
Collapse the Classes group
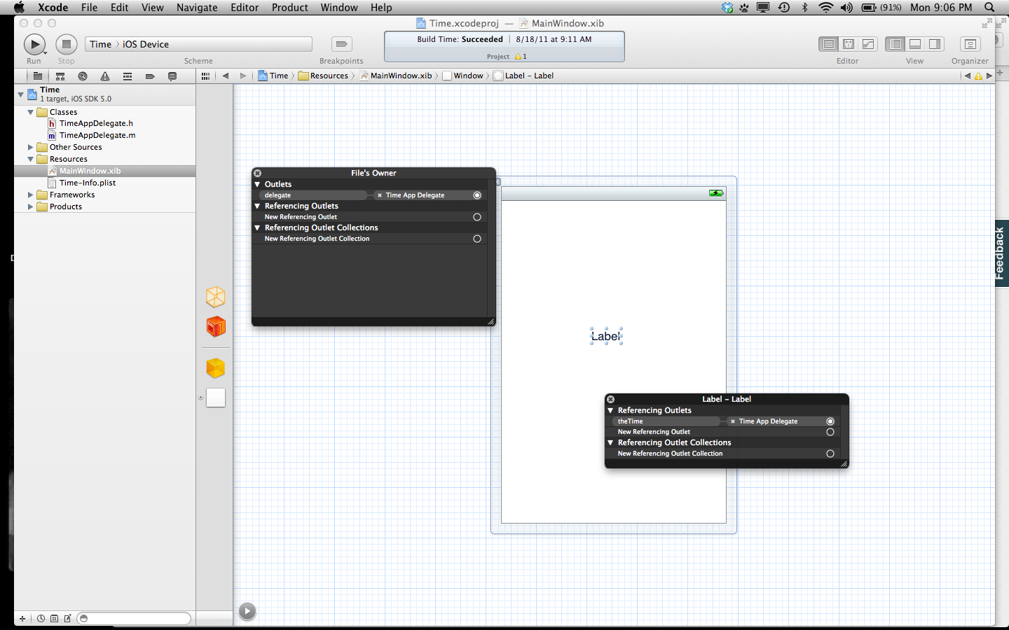click(30, 112)
